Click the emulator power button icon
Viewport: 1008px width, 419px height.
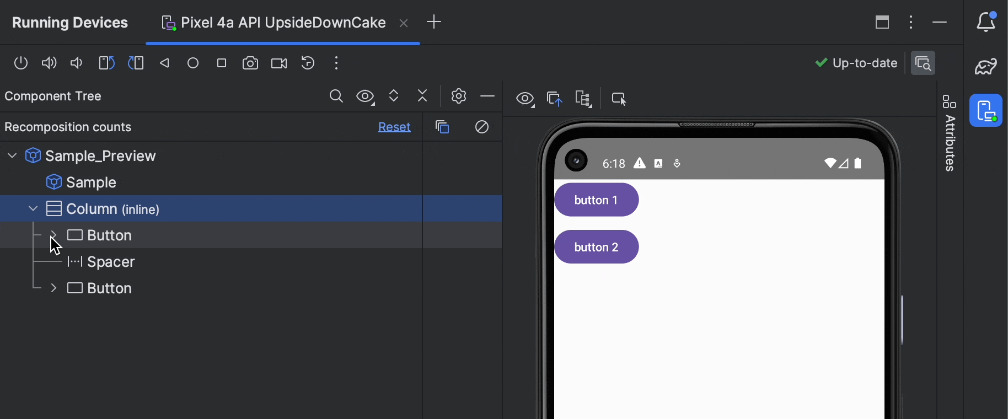pyautogui.click(x=21, y=63)
